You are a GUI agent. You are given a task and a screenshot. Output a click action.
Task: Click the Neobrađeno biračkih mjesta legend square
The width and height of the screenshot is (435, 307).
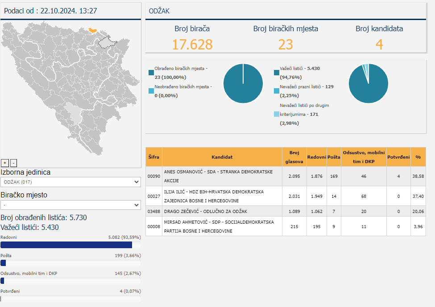[x=151, y=90]
